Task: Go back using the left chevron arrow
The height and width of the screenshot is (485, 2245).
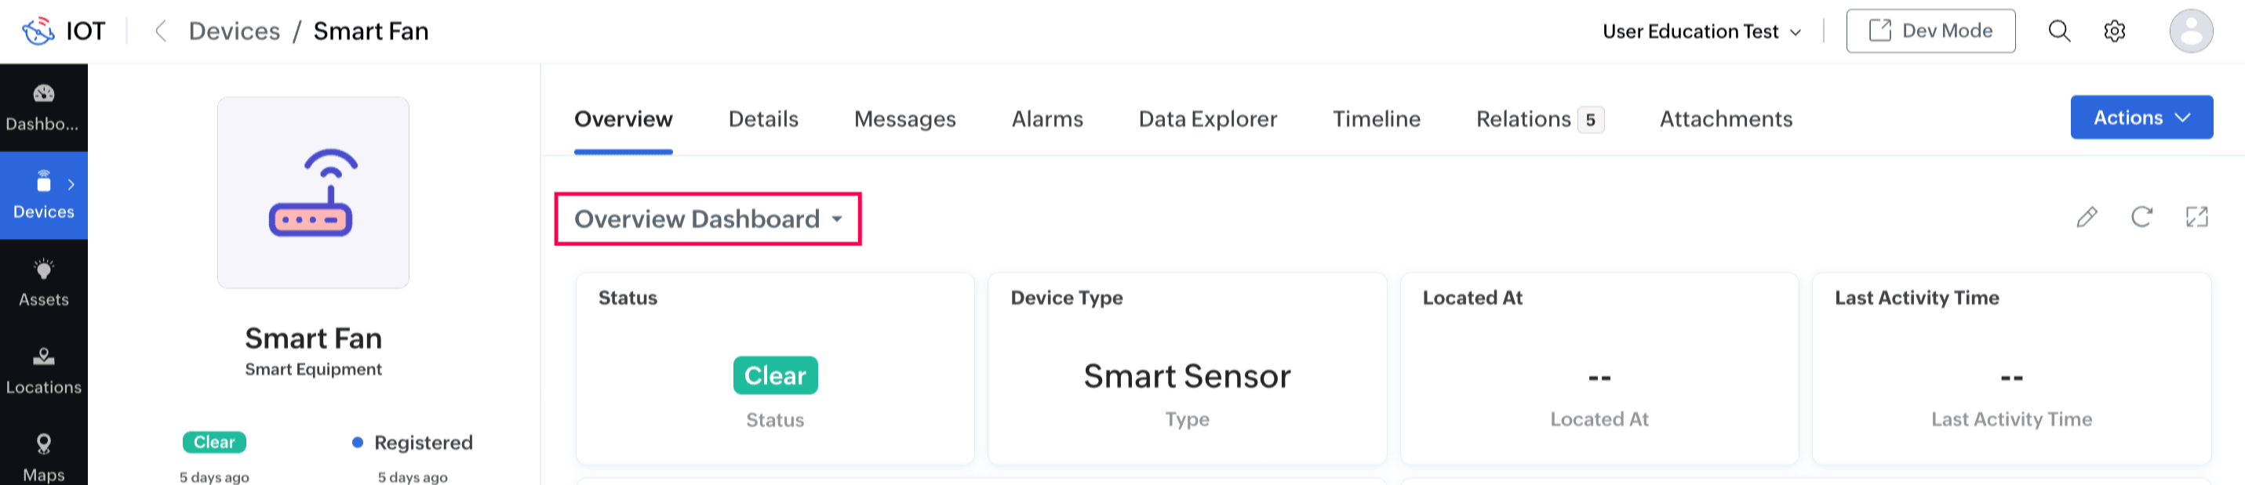Action: point(160,31)
